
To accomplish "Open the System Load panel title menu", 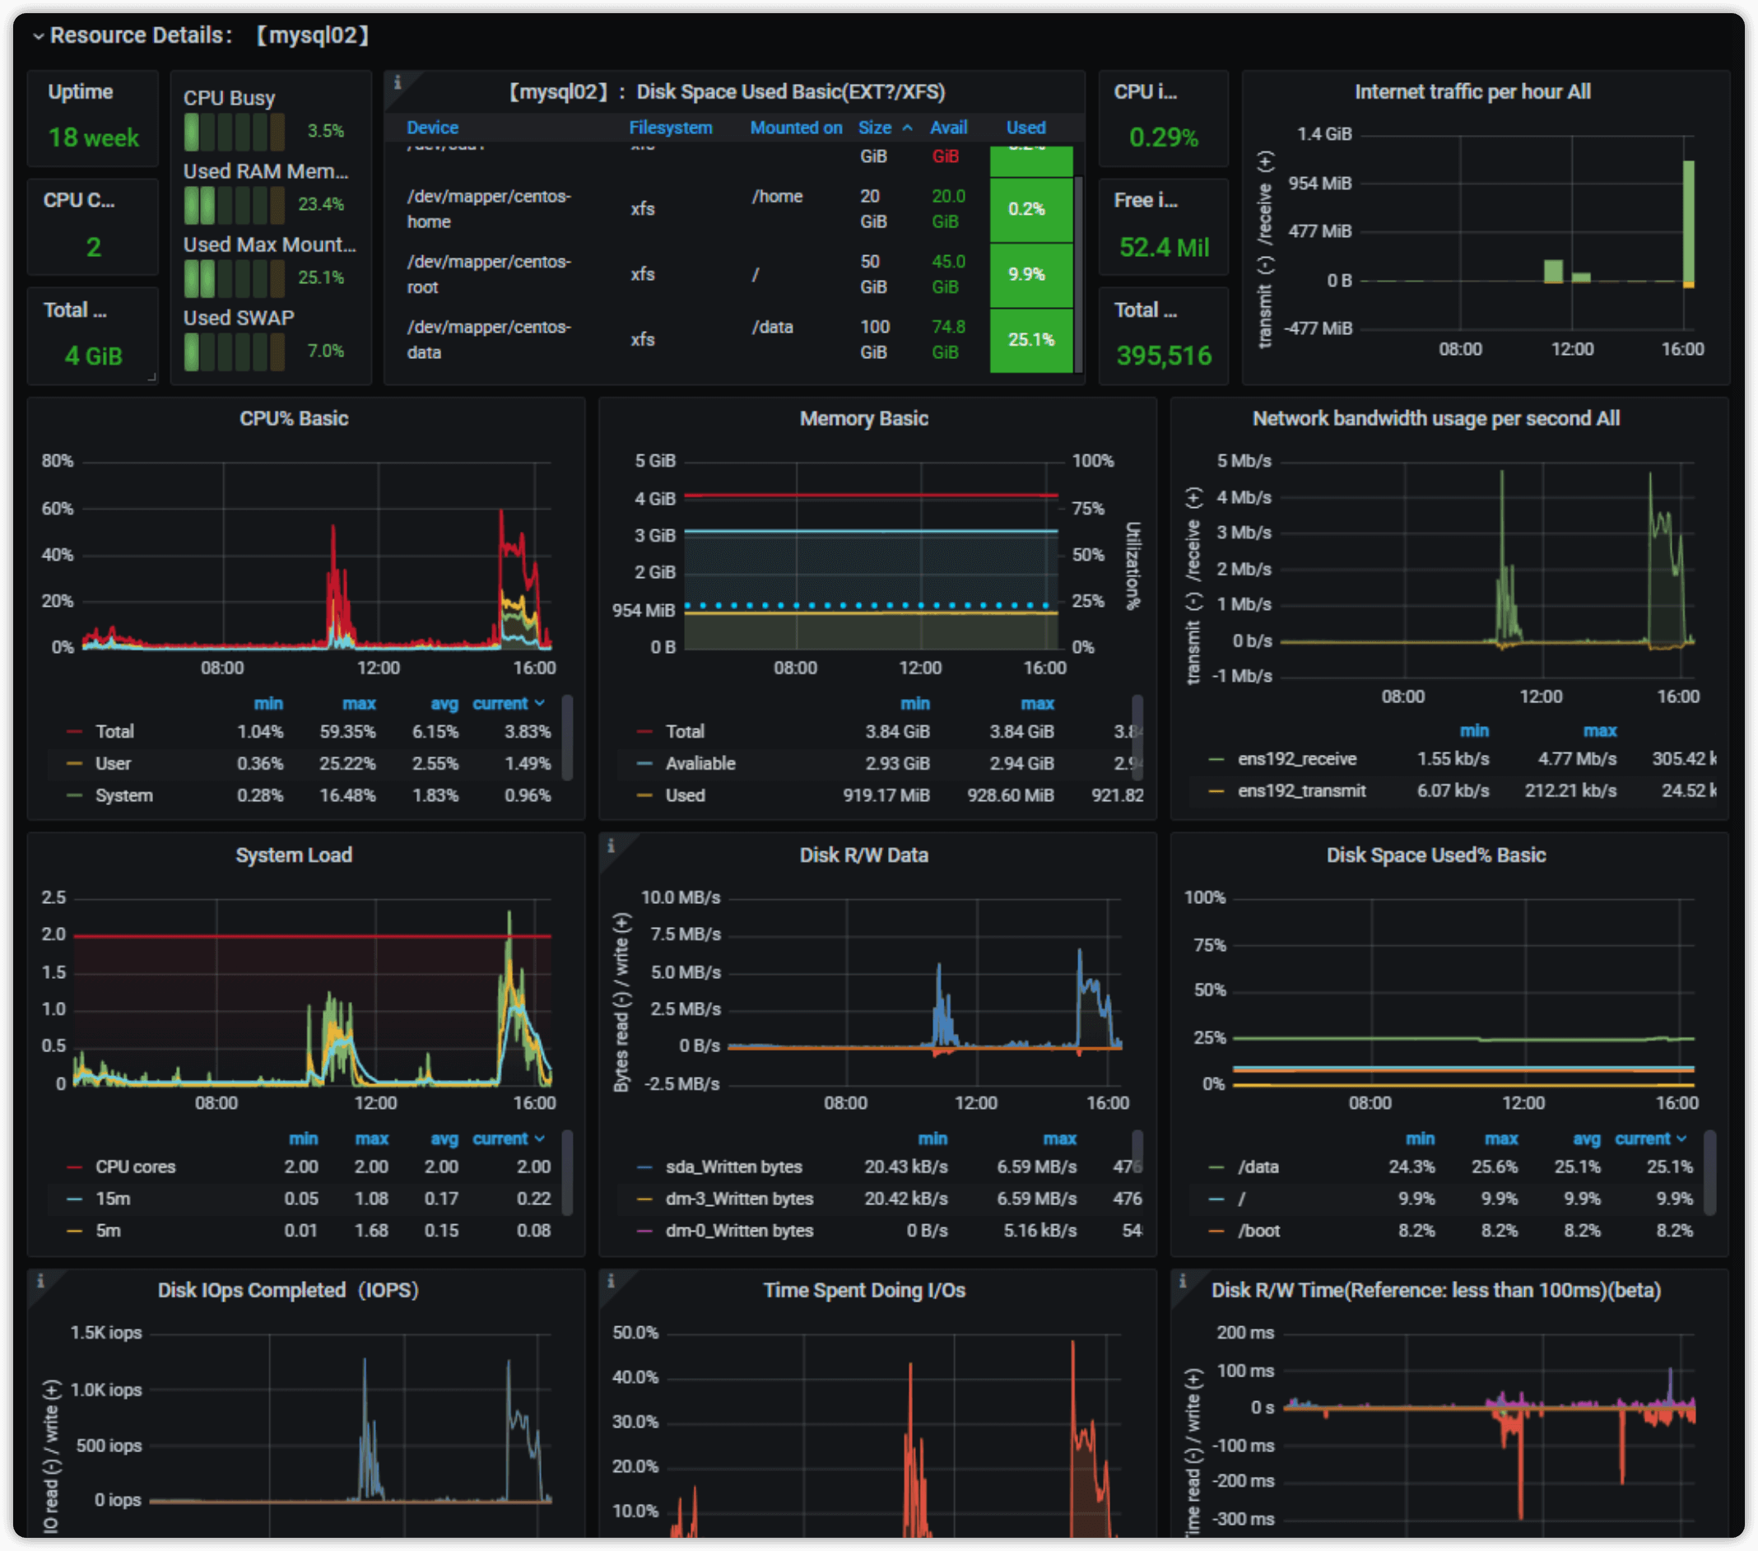I will 294,855.
